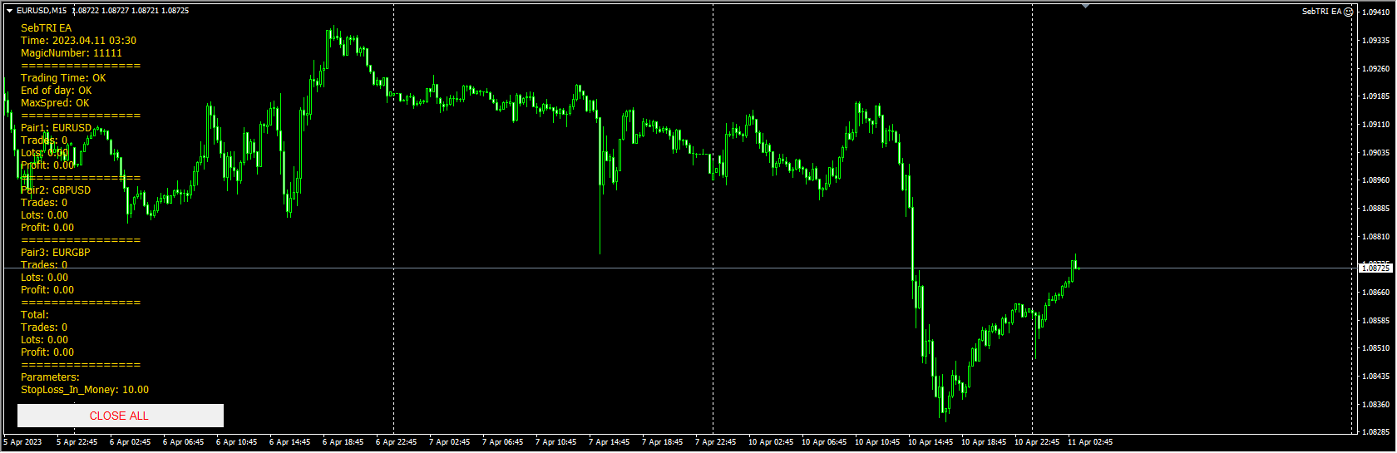
Task: Click the Parameters: heading
Action: point(50,377)
